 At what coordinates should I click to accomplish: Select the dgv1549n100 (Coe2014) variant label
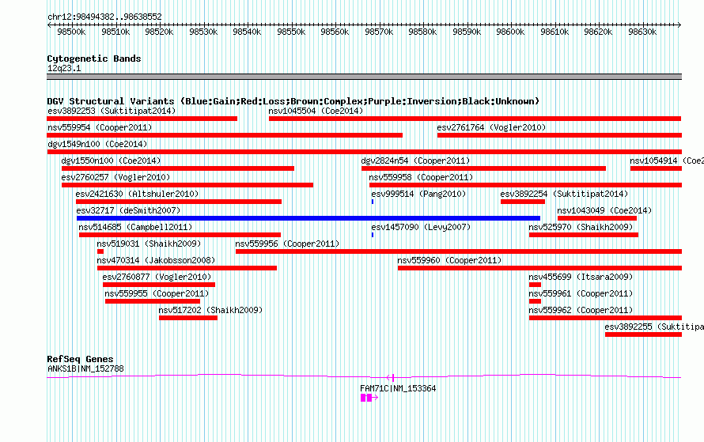[x=97, y=144]
